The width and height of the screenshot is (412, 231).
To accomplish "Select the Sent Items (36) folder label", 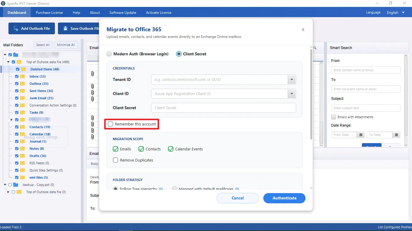I will [x=41, y=91].
